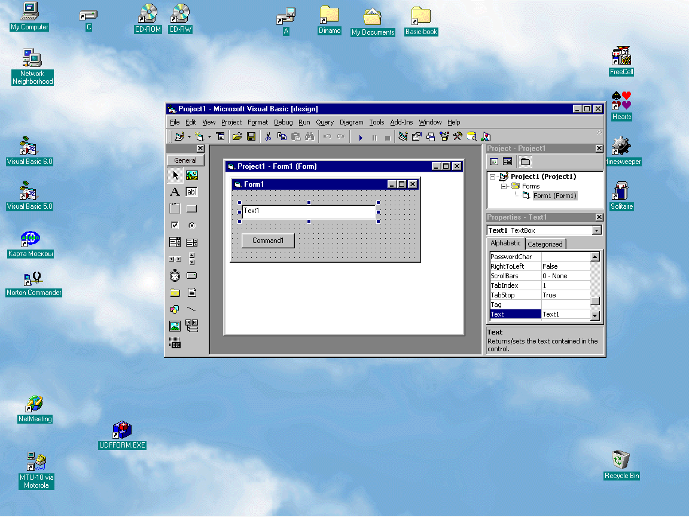
Task: Select the Shape tool in the toolbox
Action: tap(175, 309)
